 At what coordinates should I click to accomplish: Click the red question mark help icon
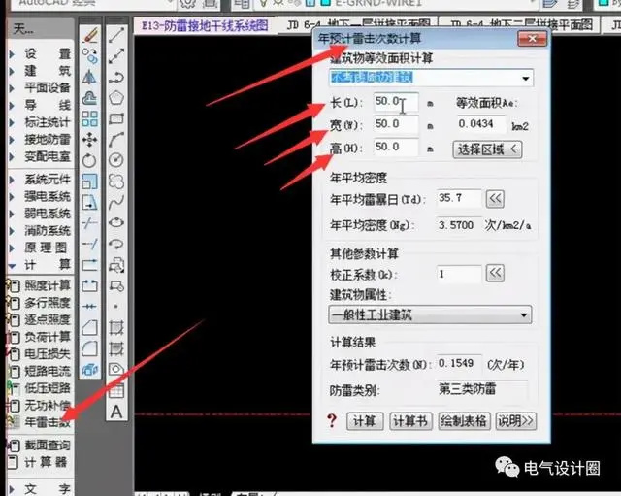(x=331, y=421)
